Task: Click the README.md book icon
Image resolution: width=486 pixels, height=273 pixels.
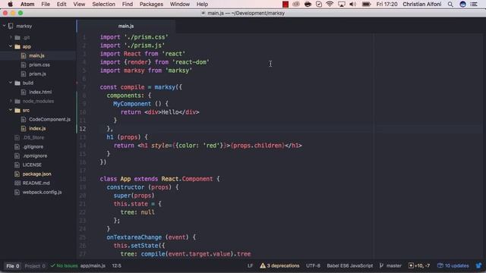Action: (x=17, y=183)
